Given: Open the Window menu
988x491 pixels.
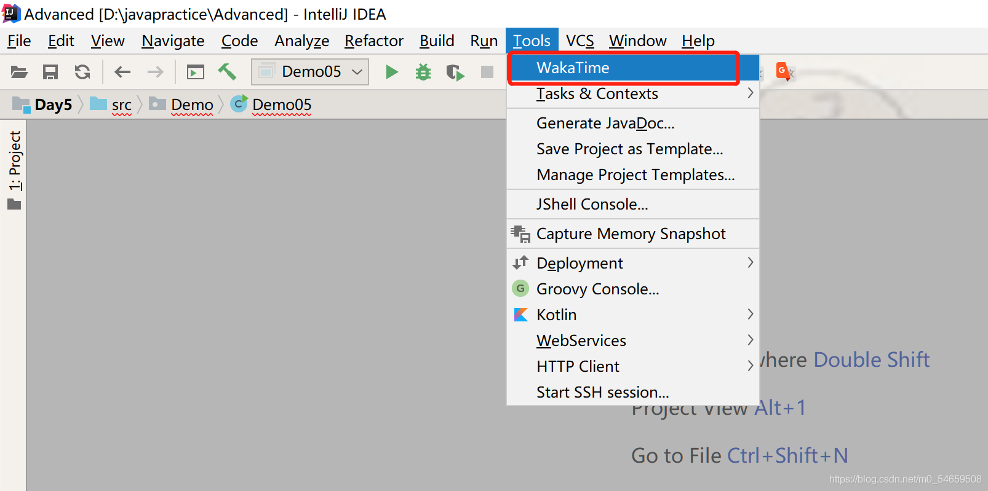Looking at the screenshot, I should [x=637, y=41].
